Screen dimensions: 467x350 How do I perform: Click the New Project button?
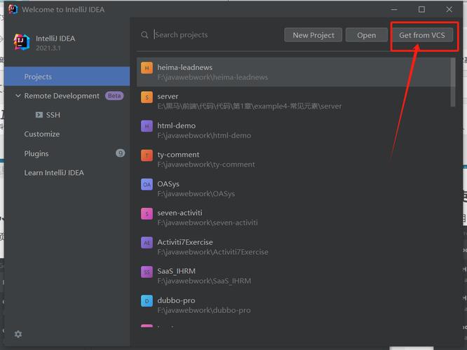coord(313,35)
